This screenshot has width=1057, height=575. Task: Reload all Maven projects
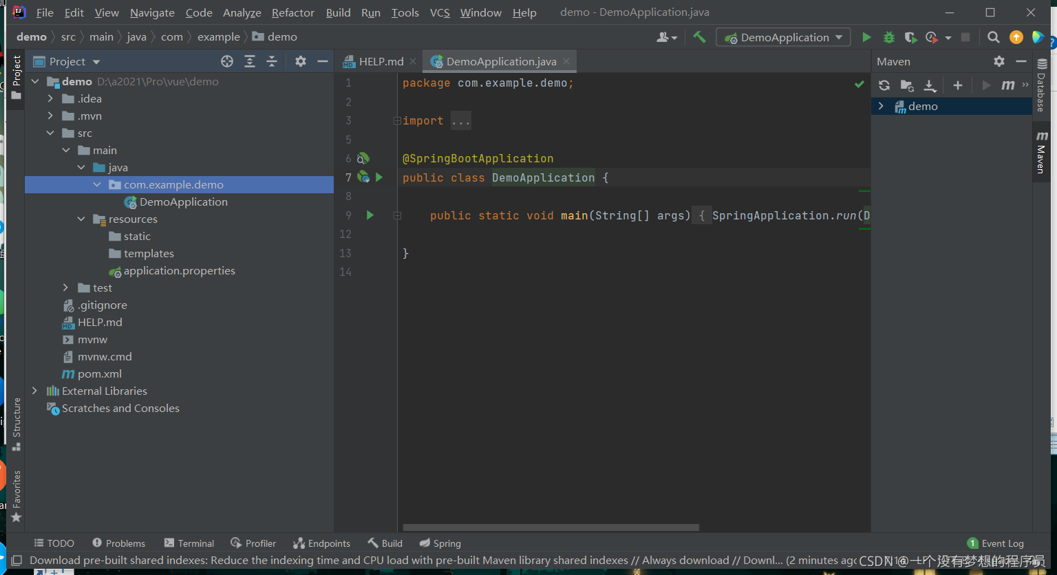click(x=884, y=85)
